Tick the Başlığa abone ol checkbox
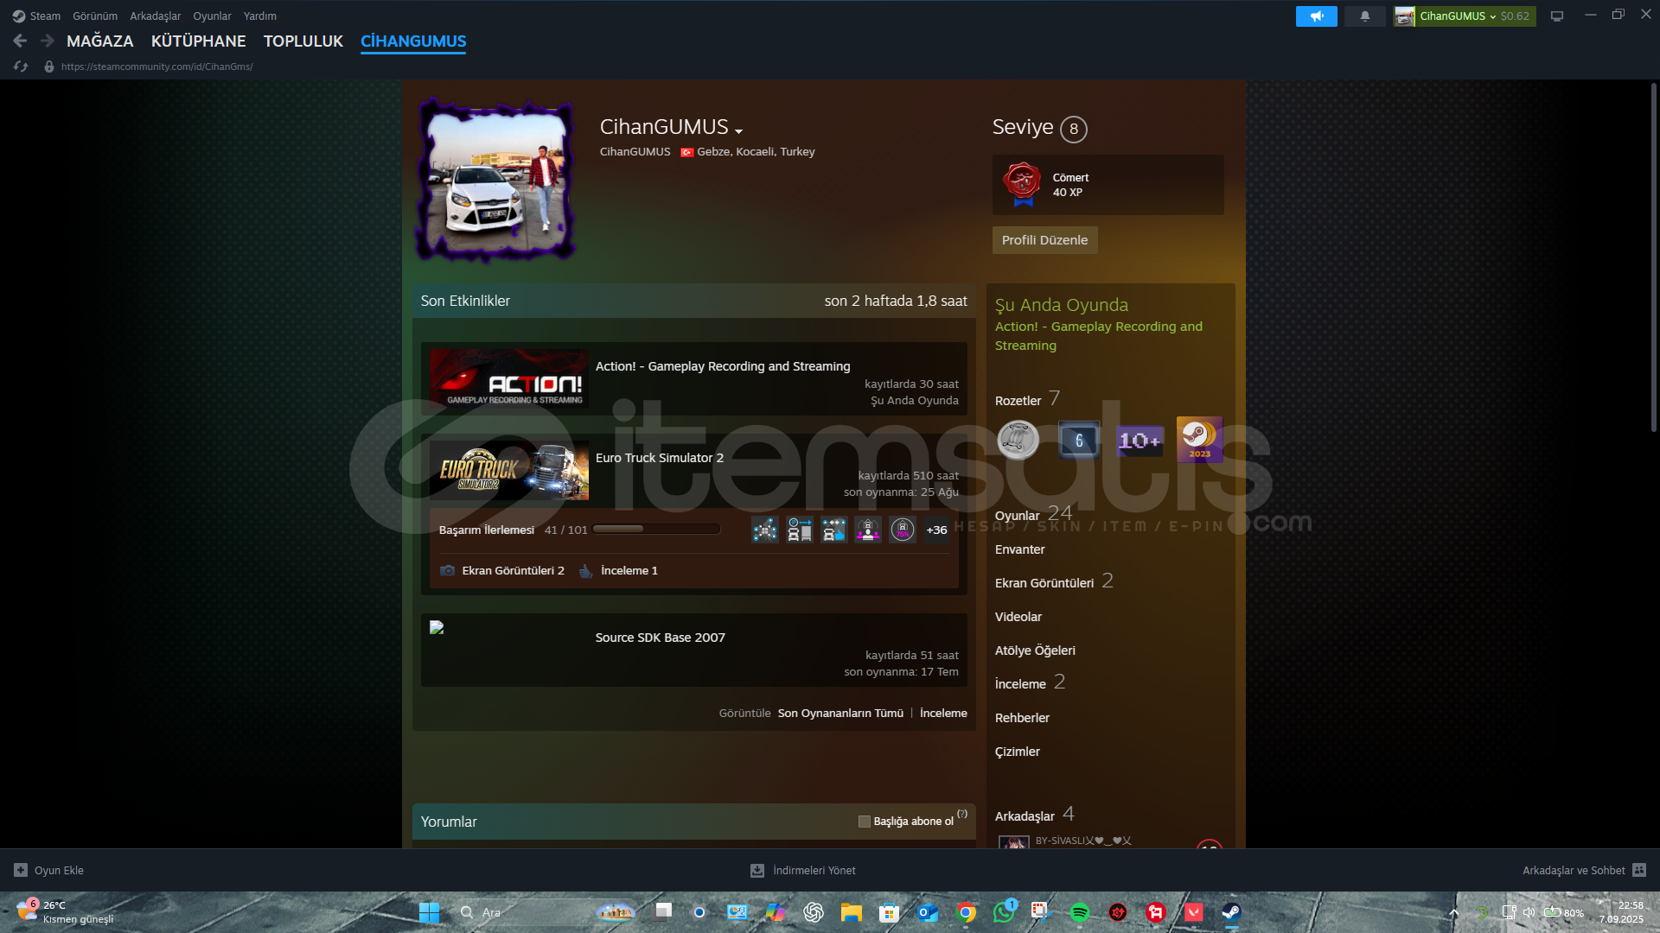The image size is (1660, 933). point(864,822)
